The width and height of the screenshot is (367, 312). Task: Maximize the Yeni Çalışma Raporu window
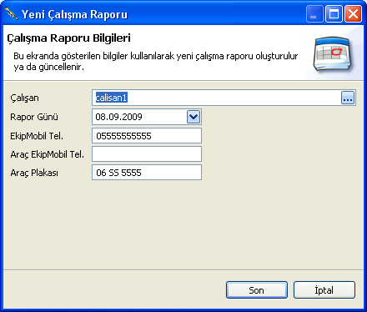334,13
